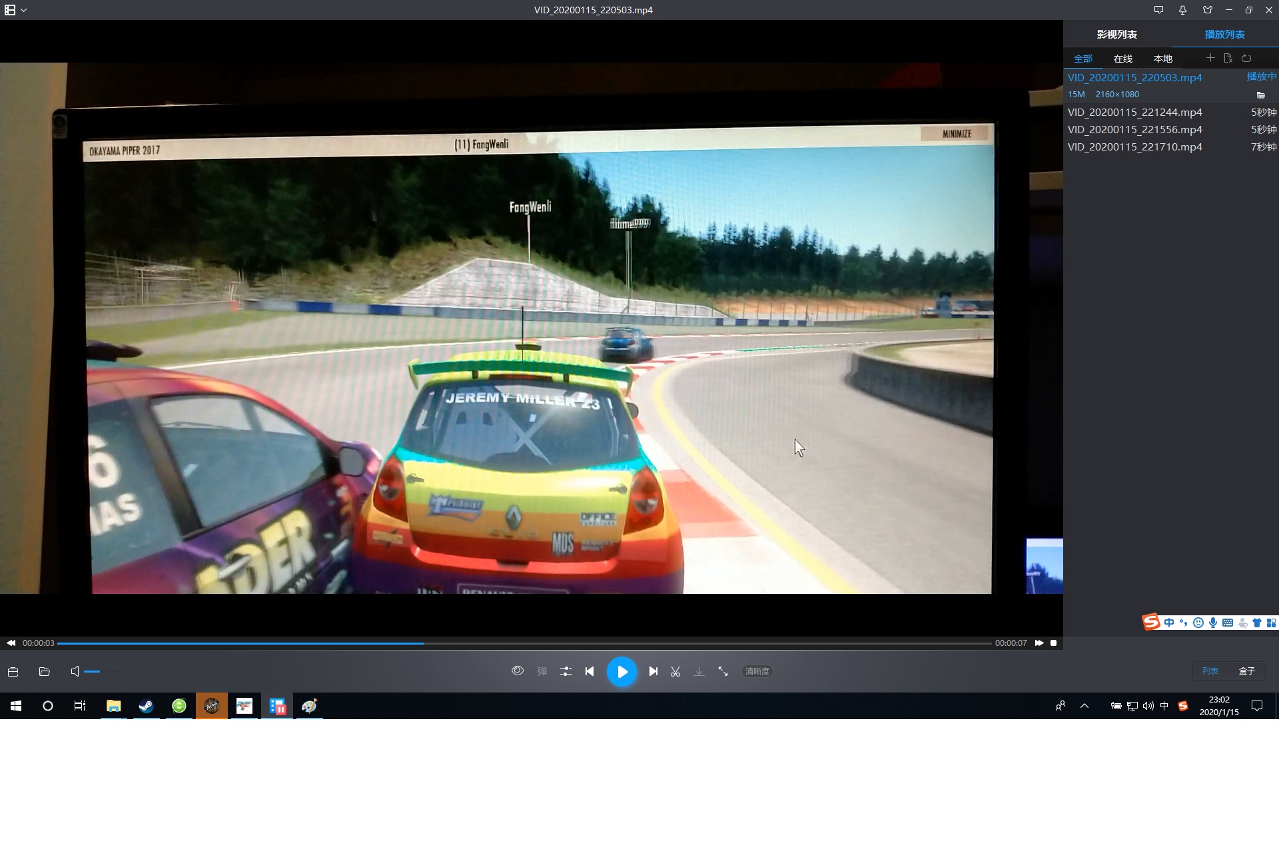Open the skin (shirt) icon
This screenshot has height=861, width=1279.
point(1207,10)
